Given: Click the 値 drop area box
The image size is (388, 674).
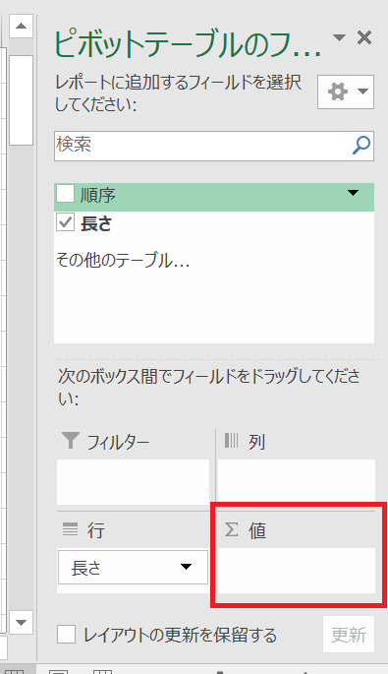Looking at the screenshot, I should point(297,571).
